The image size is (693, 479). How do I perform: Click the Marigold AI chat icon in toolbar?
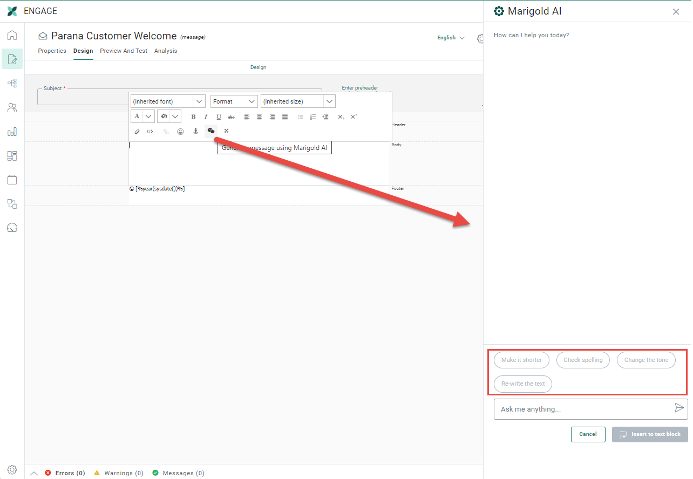[211, 131]
